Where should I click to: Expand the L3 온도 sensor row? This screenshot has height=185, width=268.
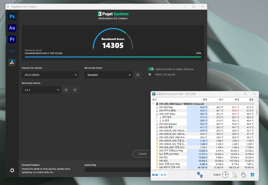pyautogui.click(x=156, y=121)
